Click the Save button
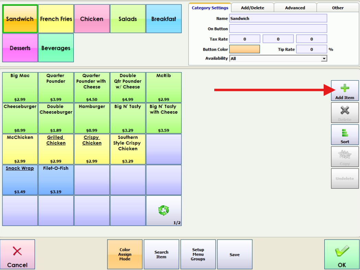Screen dimensions: 360x270 235,254
